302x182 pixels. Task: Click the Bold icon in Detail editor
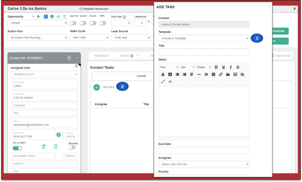216,67
